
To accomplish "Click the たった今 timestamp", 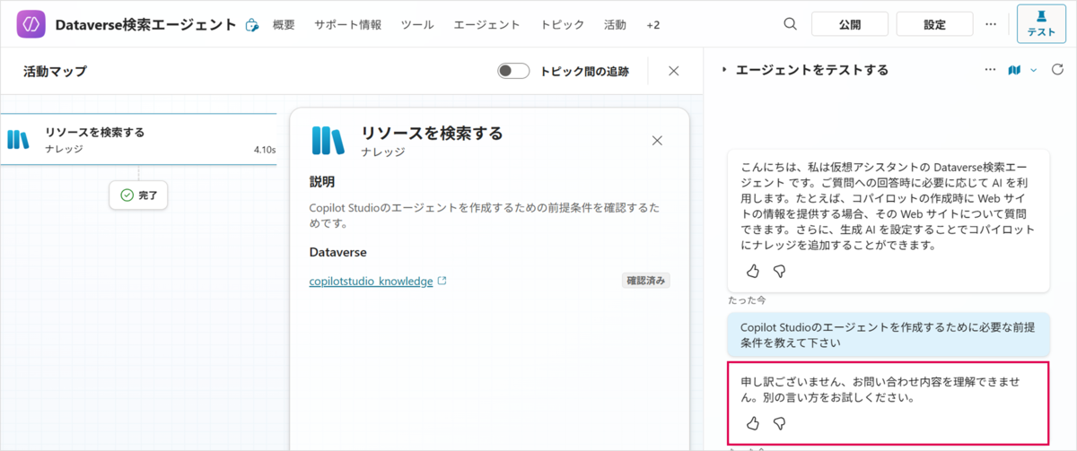I will tap(748, 300).
